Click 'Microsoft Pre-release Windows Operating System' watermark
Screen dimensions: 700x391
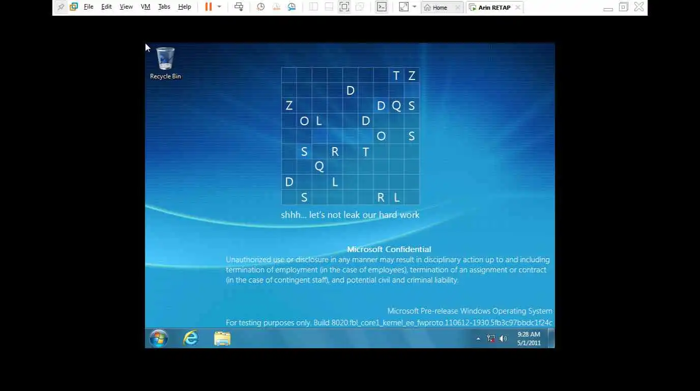coord(470,311)
